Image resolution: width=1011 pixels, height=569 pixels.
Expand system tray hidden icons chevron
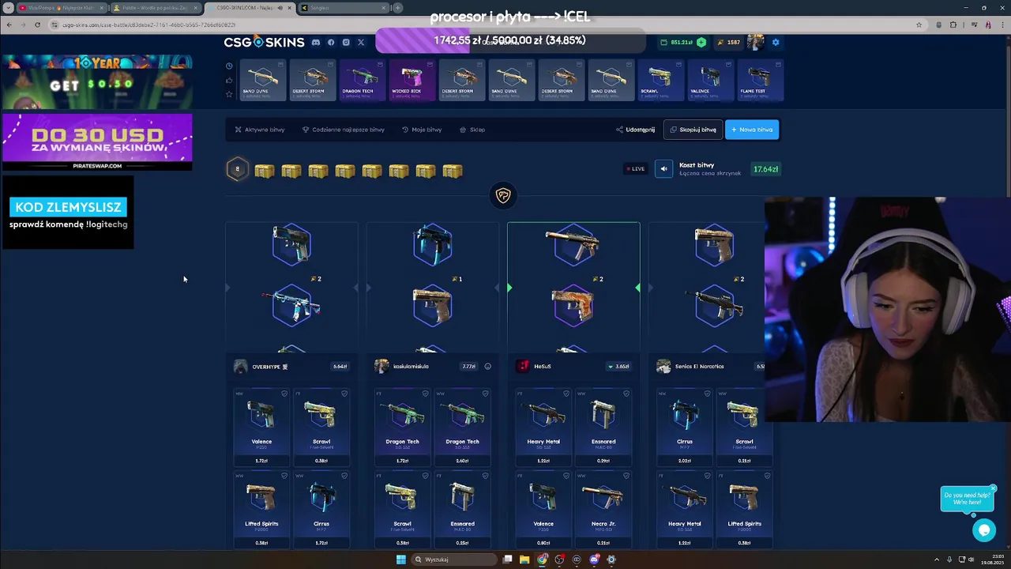tap(937, 560)
